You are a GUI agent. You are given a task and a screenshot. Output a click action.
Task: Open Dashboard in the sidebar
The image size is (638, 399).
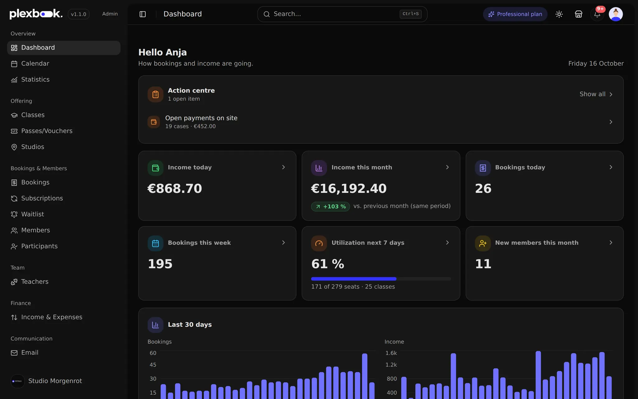tap(64, 48)
